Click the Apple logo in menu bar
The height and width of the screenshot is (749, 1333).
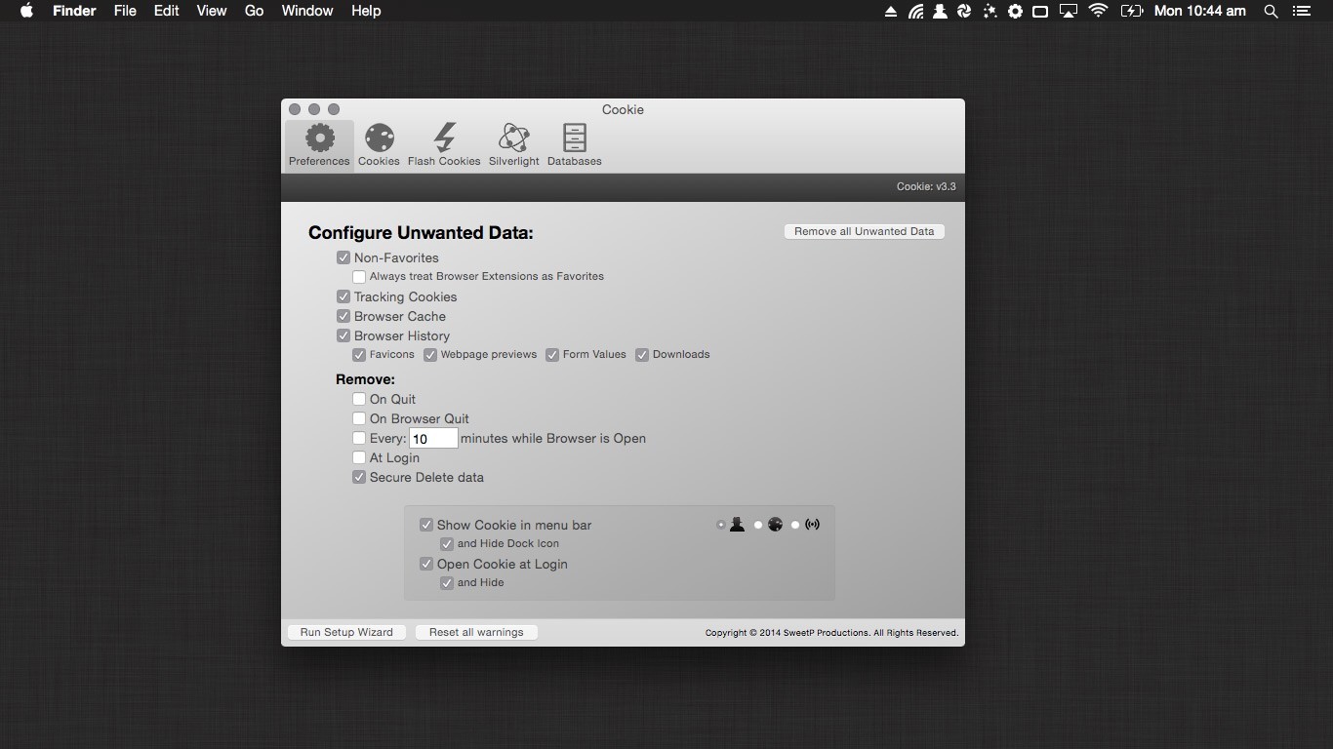(27, 11)
